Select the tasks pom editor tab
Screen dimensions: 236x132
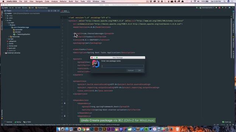tap(65, 11)
